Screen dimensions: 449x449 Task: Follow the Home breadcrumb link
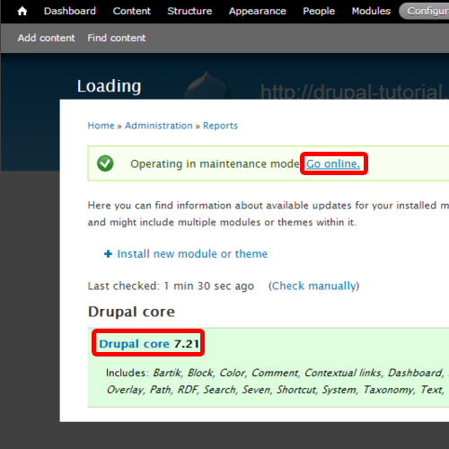[101, 126]
